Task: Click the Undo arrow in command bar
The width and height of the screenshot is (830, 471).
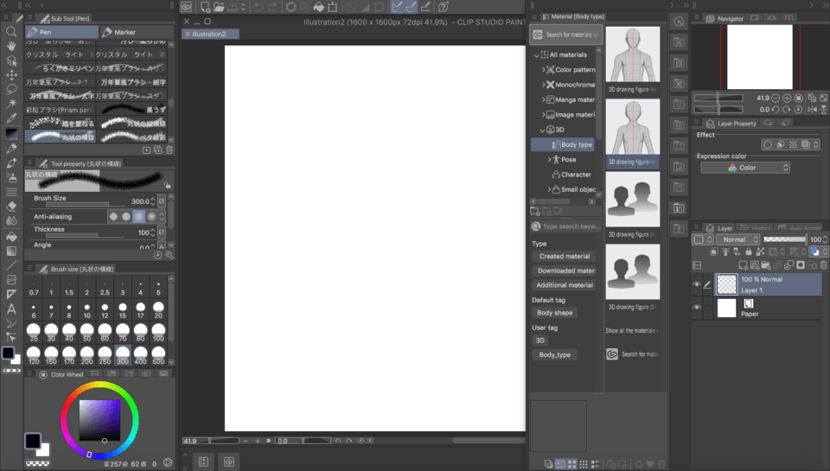Action: [259, 7]
